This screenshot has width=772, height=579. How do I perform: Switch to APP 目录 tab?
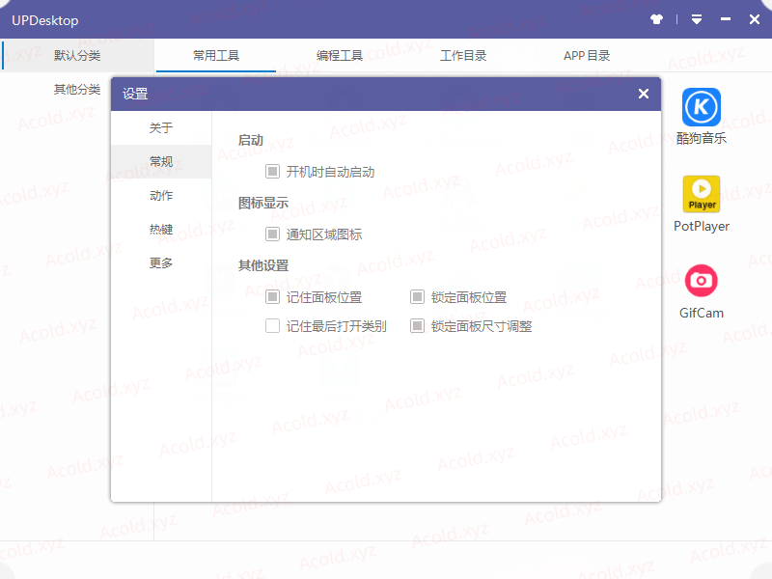point(587,56)
